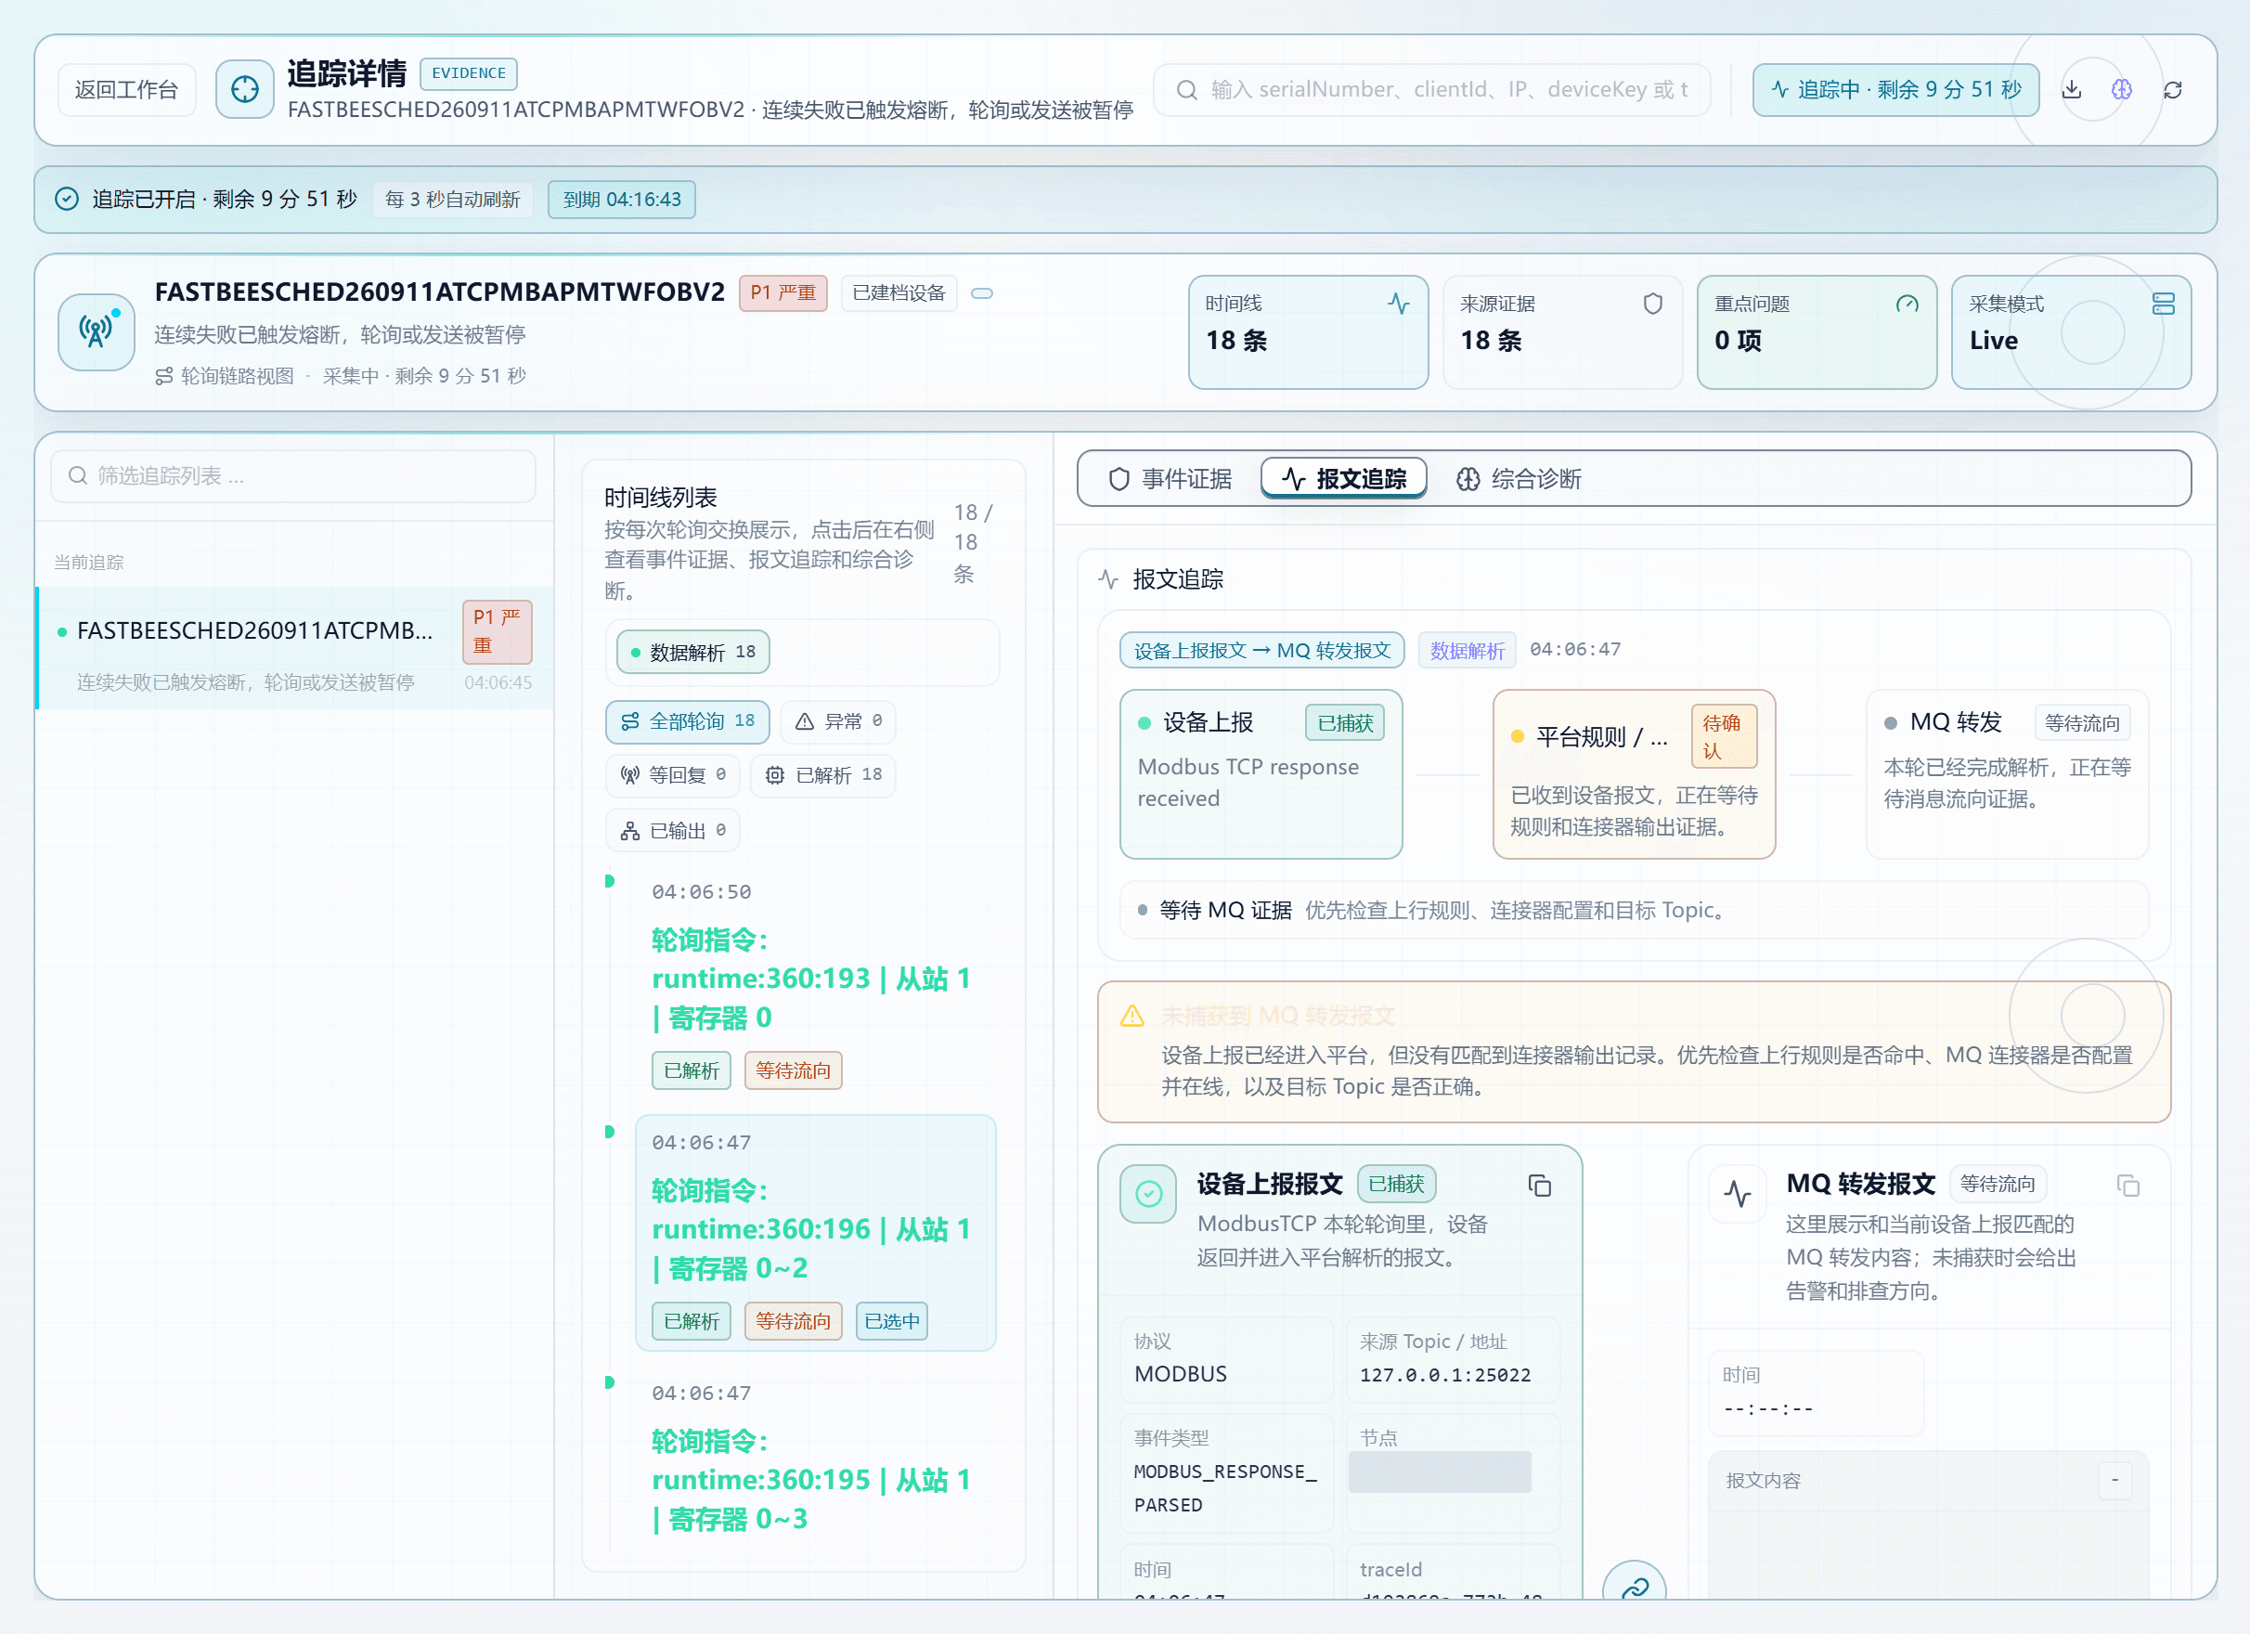Click the server icon on 采集模式 card

point(2164,304)
